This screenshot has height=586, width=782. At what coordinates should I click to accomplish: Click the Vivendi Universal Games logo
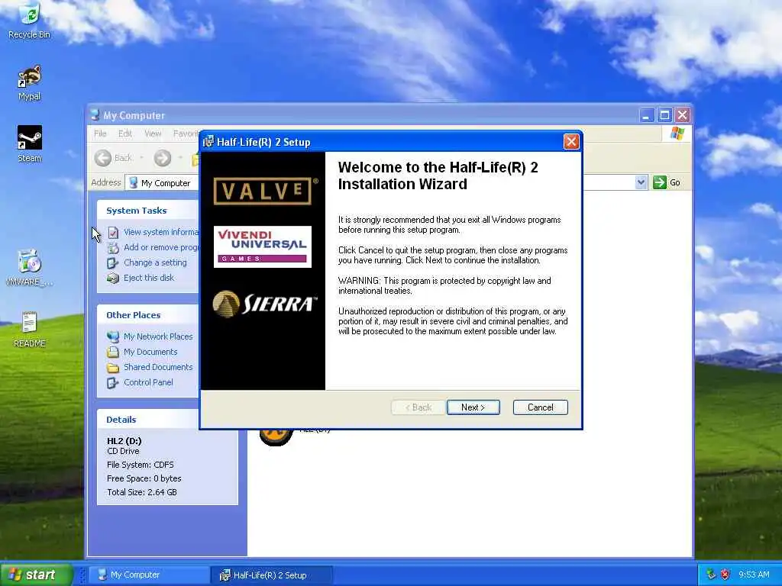pos(263,246)
